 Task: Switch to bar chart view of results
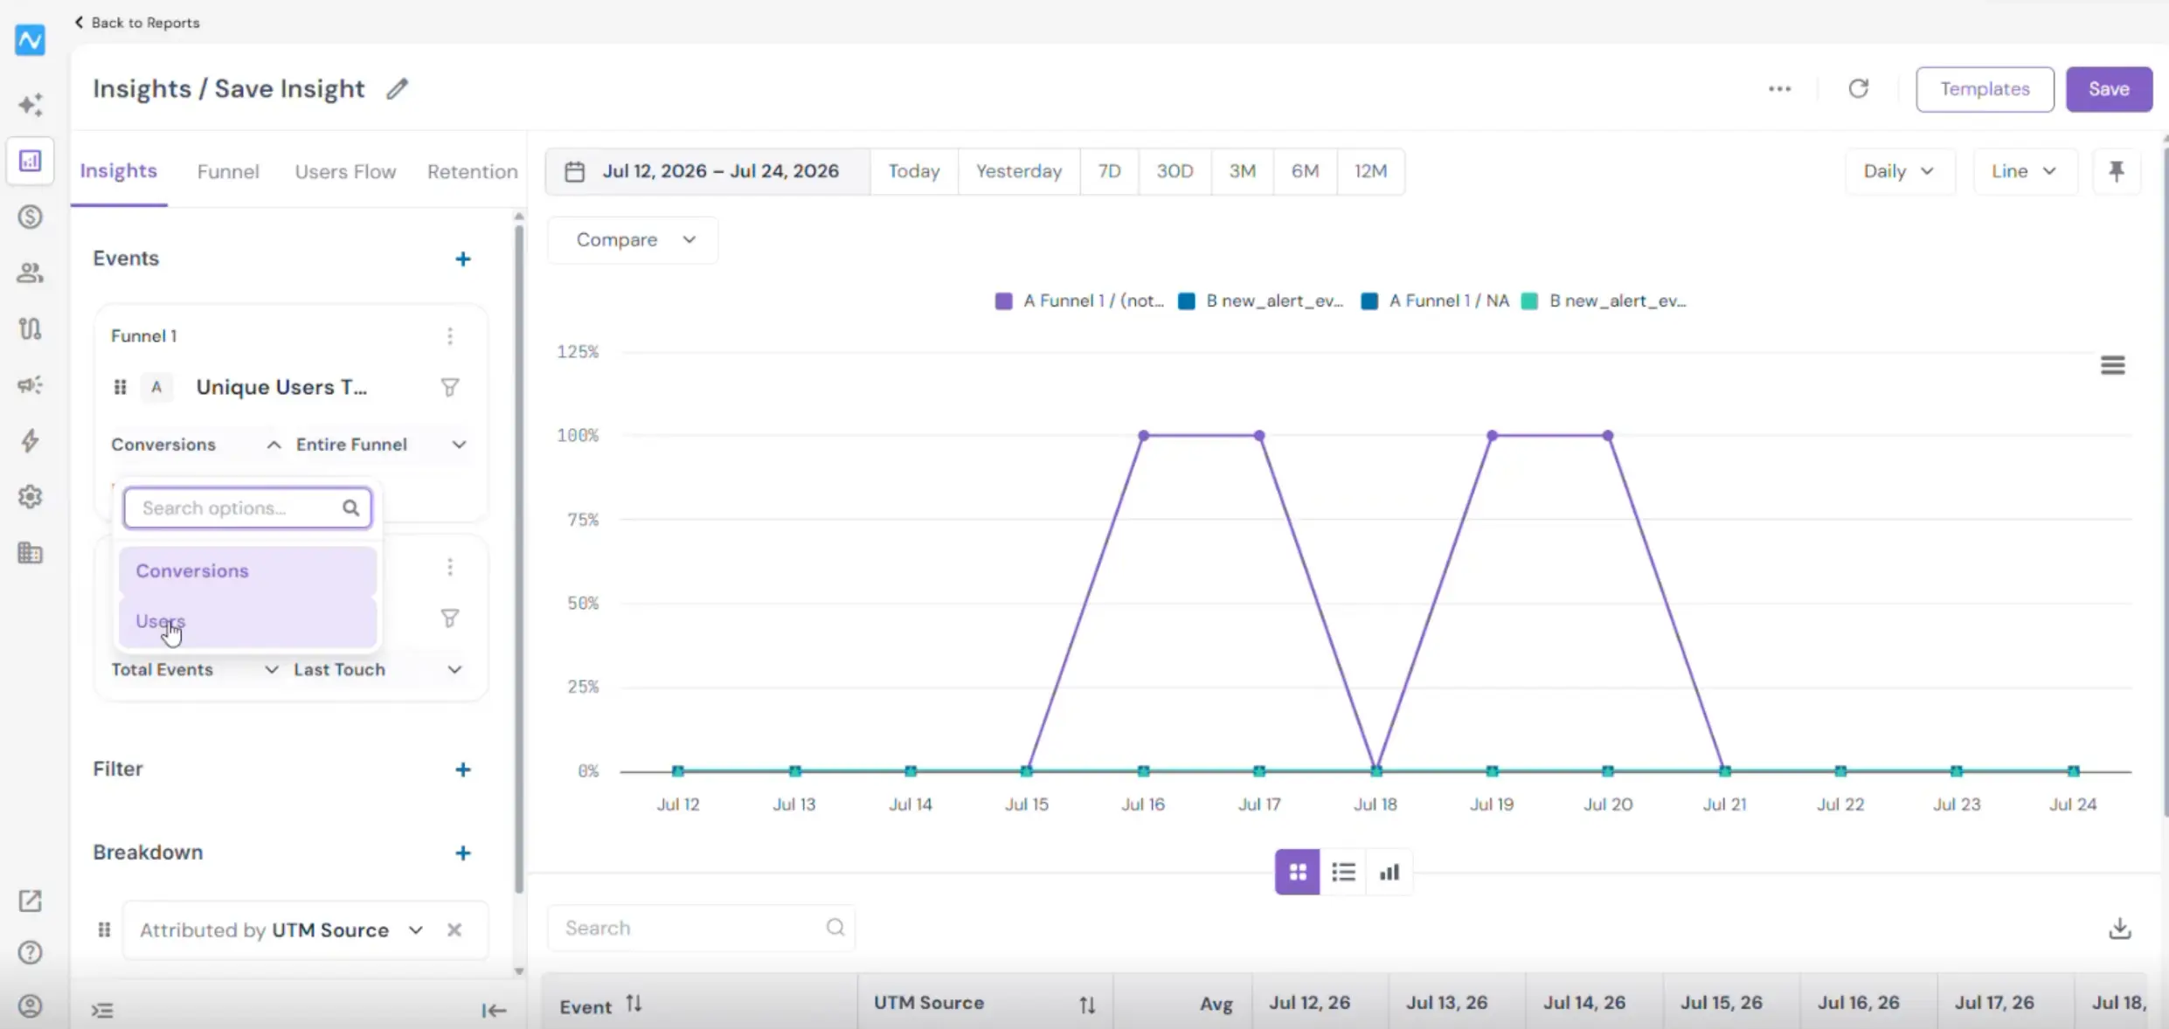coord(1389,872)
